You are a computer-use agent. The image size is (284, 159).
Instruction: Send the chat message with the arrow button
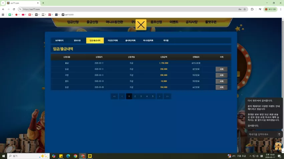pos(279,134)
